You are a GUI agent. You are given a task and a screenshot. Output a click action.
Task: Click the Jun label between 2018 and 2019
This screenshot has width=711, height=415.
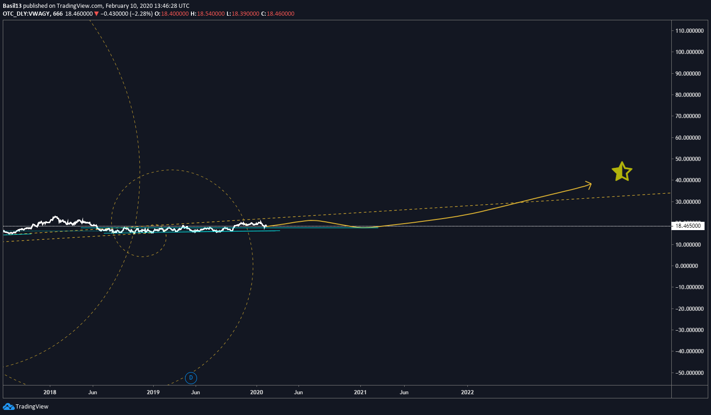coord(93,392)
